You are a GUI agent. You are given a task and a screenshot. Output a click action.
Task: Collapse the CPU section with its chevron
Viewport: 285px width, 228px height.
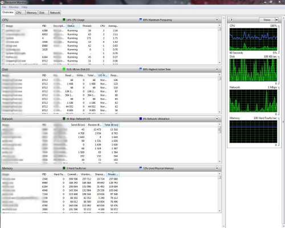pos(217,20)
